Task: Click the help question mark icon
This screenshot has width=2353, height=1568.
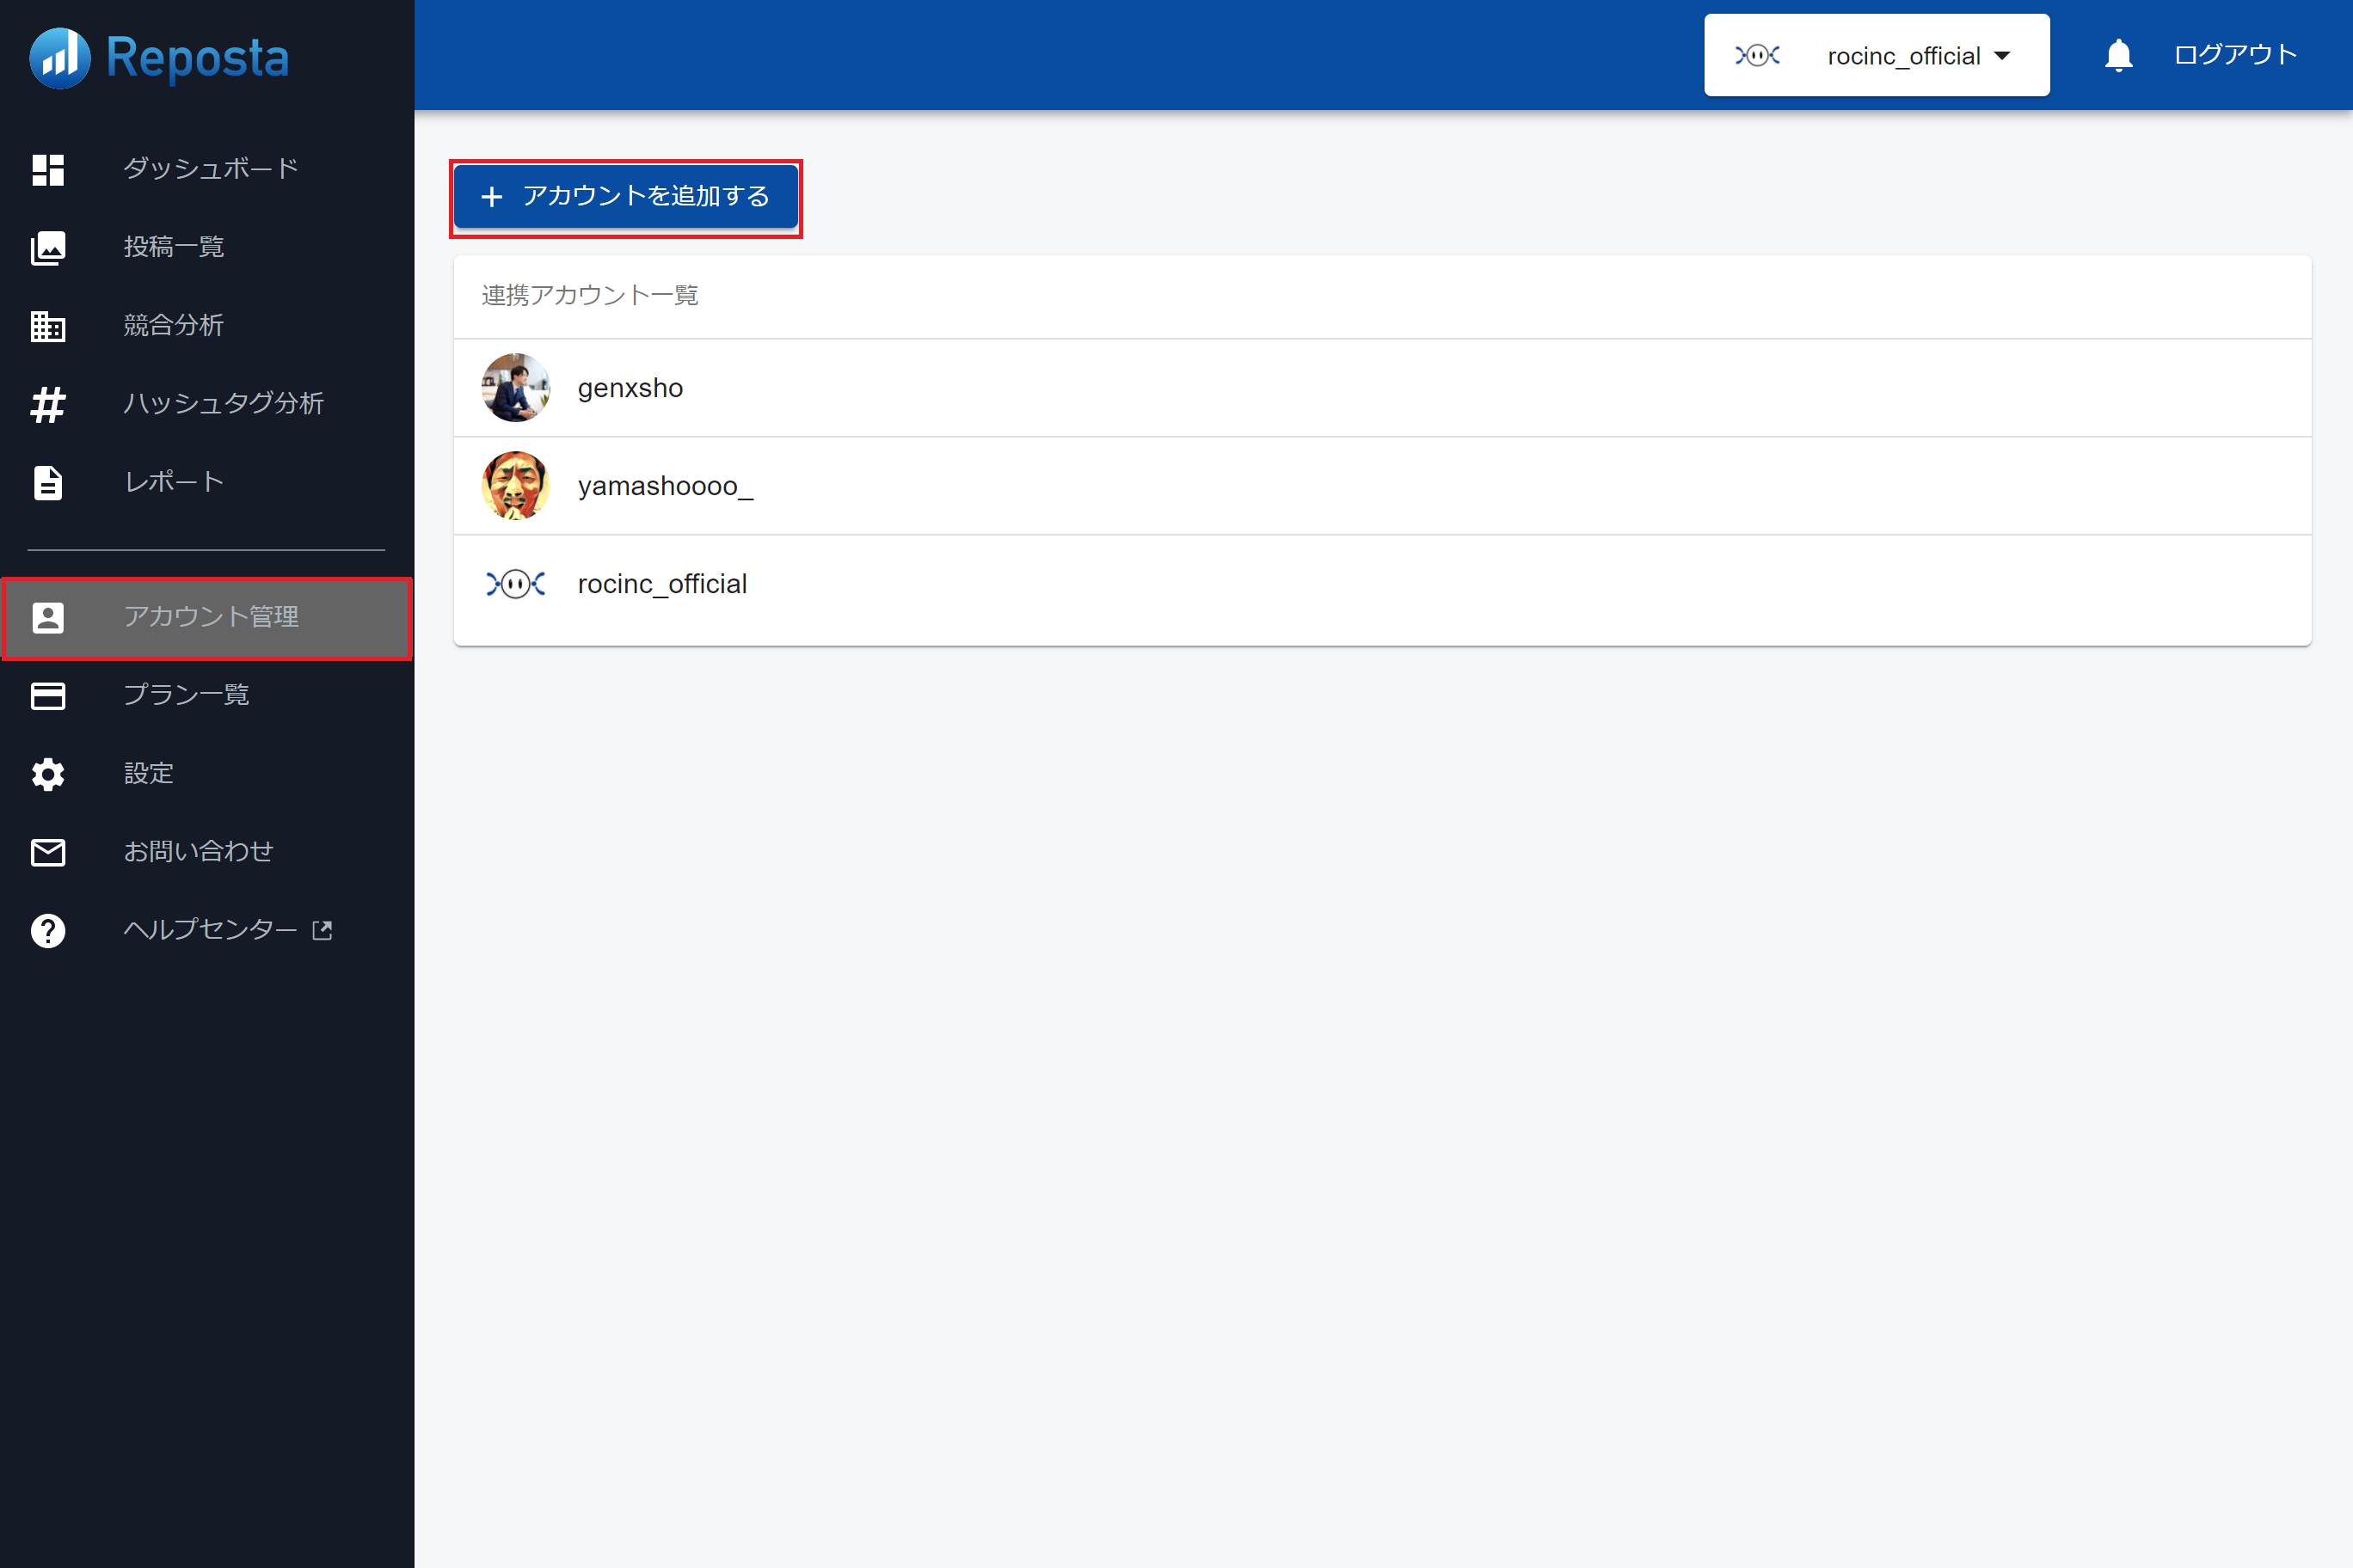Action: [48, 930]
